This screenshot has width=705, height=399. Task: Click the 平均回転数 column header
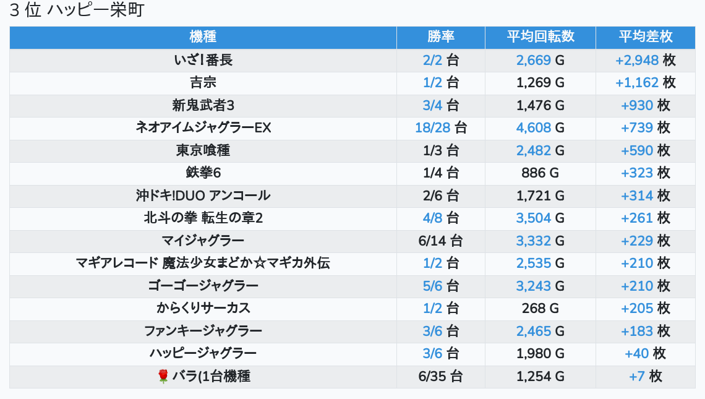coord(540,36)
